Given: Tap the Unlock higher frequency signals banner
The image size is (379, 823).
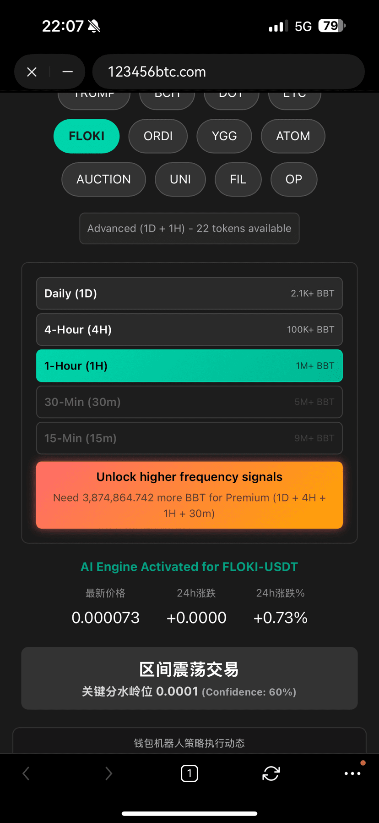Looking at the screenshot, I should point(189,495).
